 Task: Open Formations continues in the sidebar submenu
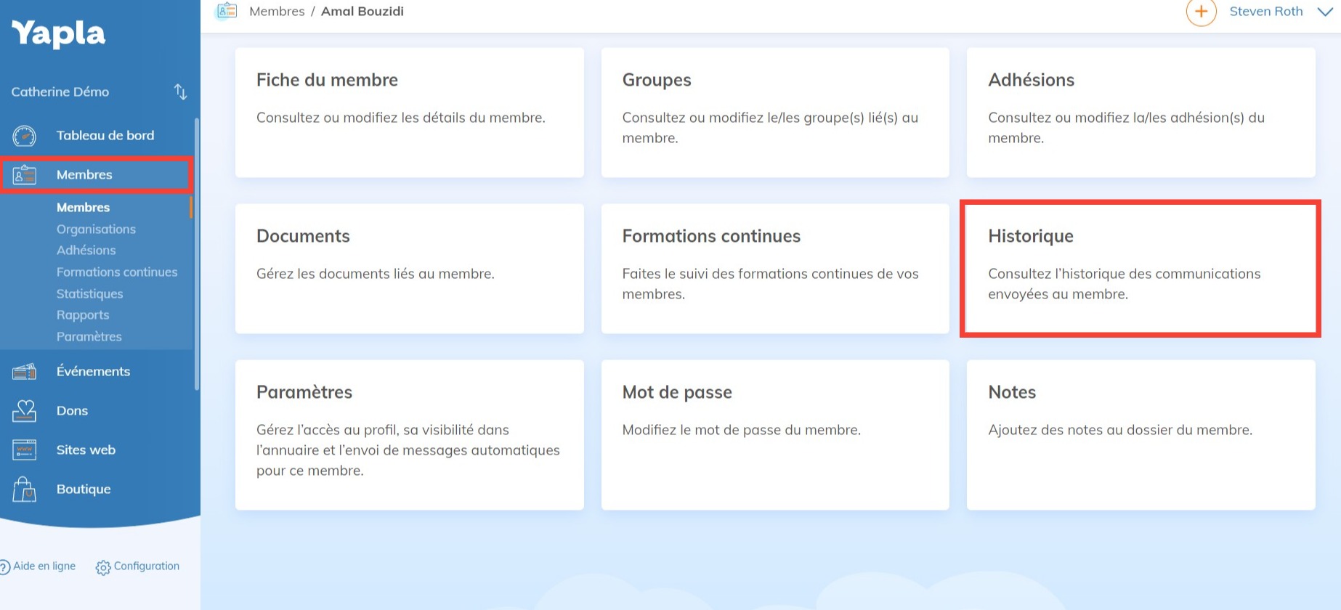coord(117,272)
